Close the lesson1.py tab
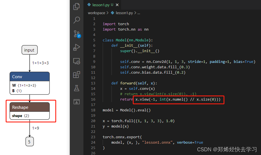The image size is (261, 155). tap(117, 5)
